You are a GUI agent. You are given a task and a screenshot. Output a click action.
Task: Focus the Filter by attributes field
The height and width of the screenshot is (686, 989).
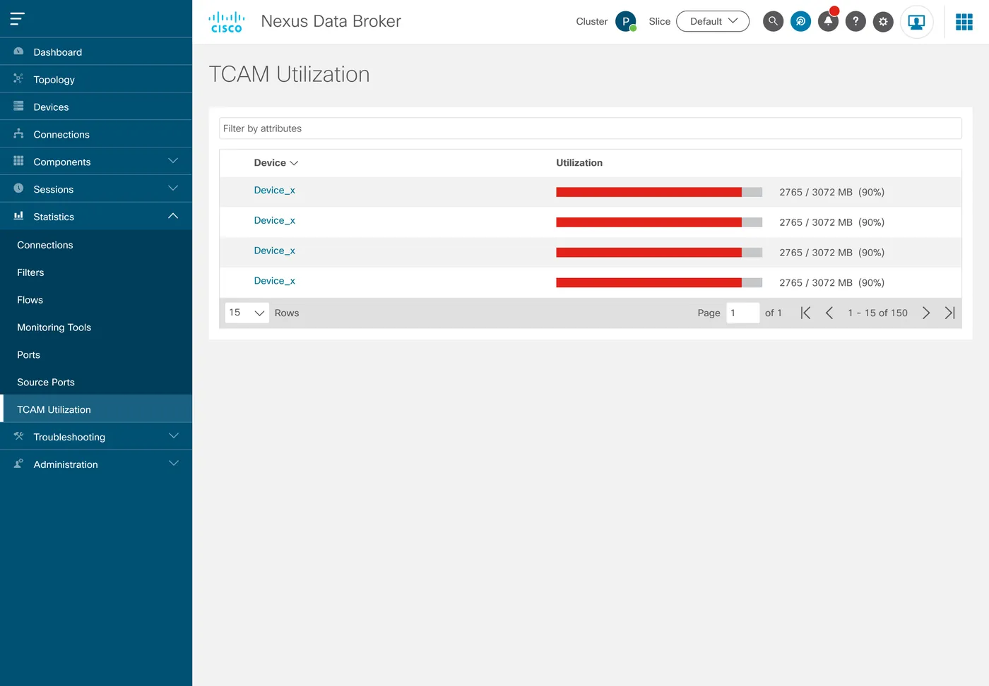[x=591, y=128]
